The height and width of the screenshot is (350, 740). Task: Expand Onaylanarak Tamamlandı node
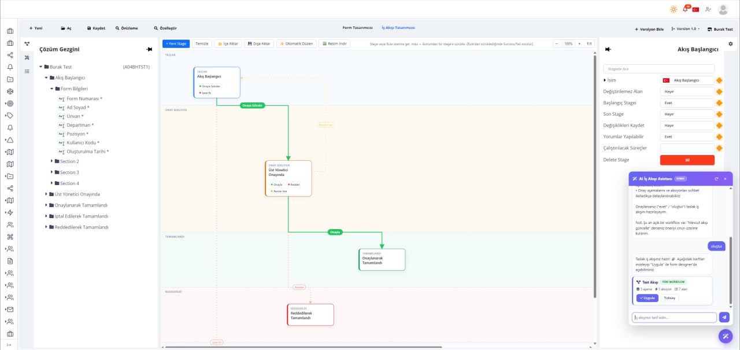pyautogui.click(x=46, y=205)
